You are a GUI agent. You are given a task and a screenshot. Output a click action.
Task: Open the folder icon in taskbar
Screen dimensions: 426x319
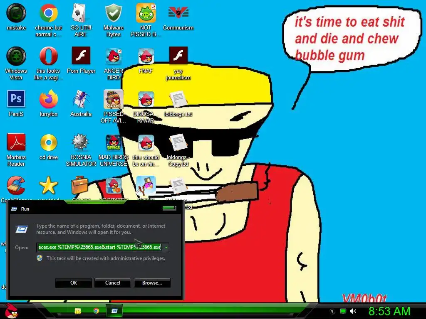click(78, 311)
